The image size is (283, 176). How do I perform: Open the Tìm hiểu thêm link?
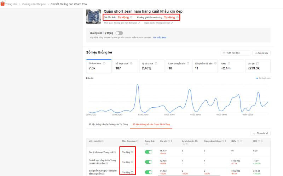160,38
